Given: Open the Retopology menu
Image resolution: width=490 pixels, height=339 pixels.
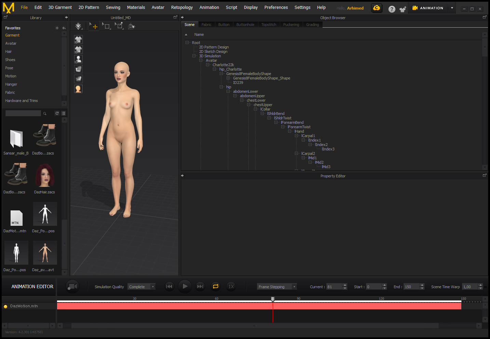Looking at the screenshot, I should point(182,8).
